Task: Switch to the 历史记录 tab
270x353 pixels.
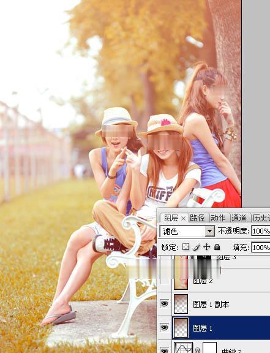Action: [261, 218]
